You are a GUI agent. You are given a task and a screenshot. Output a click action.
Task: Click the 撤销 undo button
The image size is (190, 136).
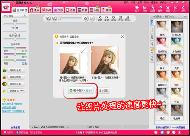point(100,19)
